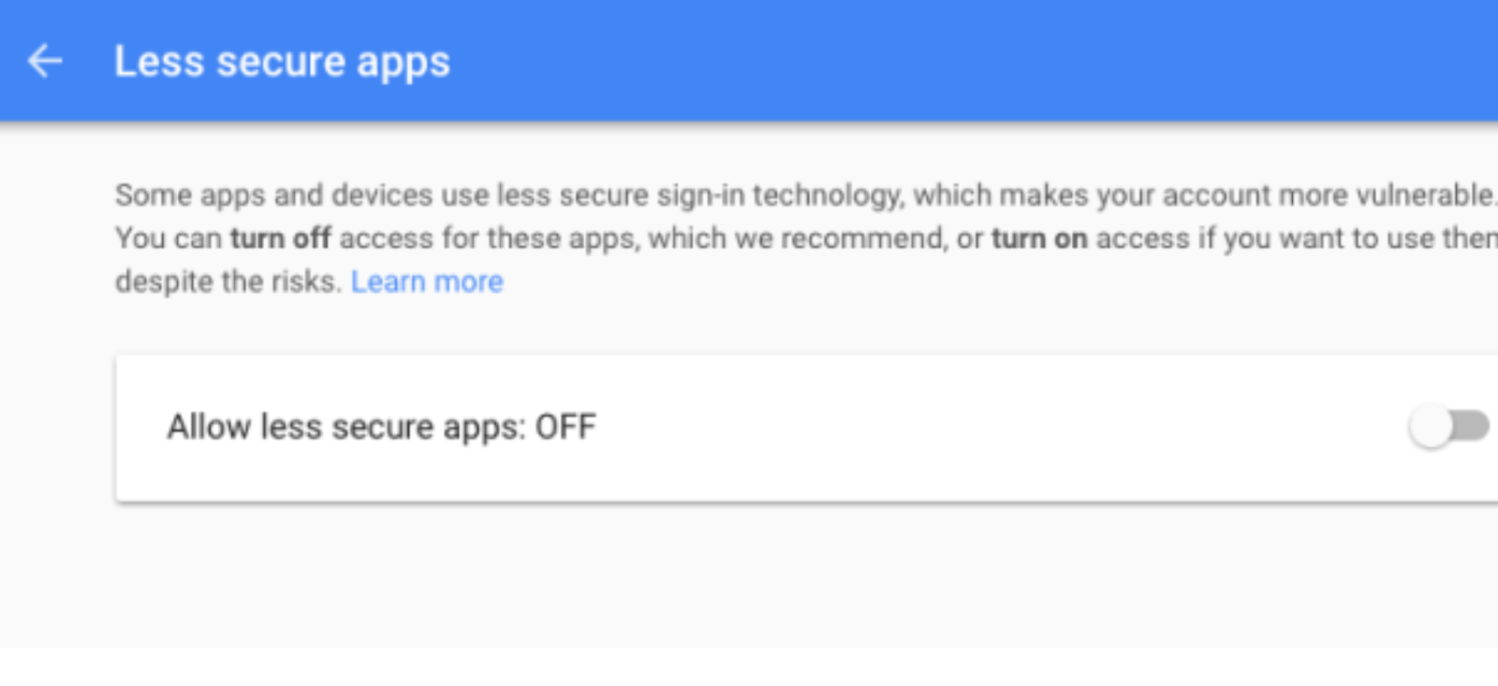Viewport: 1498px width, 686px height.
Task: Click the word OFF in the setting row
Action: click(x=565, y=427)
